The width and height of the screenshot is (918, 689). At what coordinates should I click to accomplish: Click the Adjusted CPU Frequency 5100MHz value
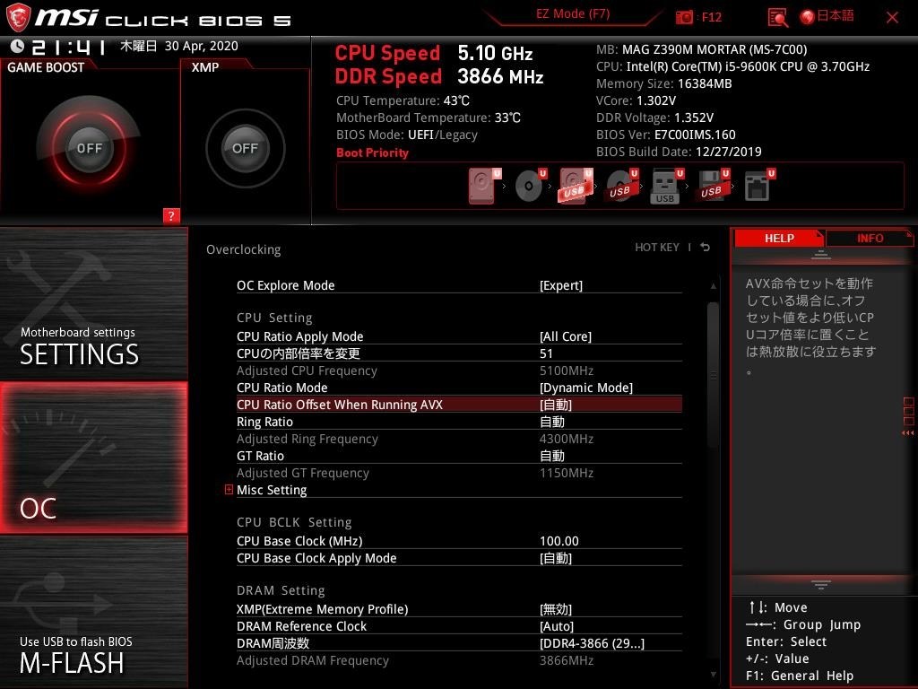point(567,371)
